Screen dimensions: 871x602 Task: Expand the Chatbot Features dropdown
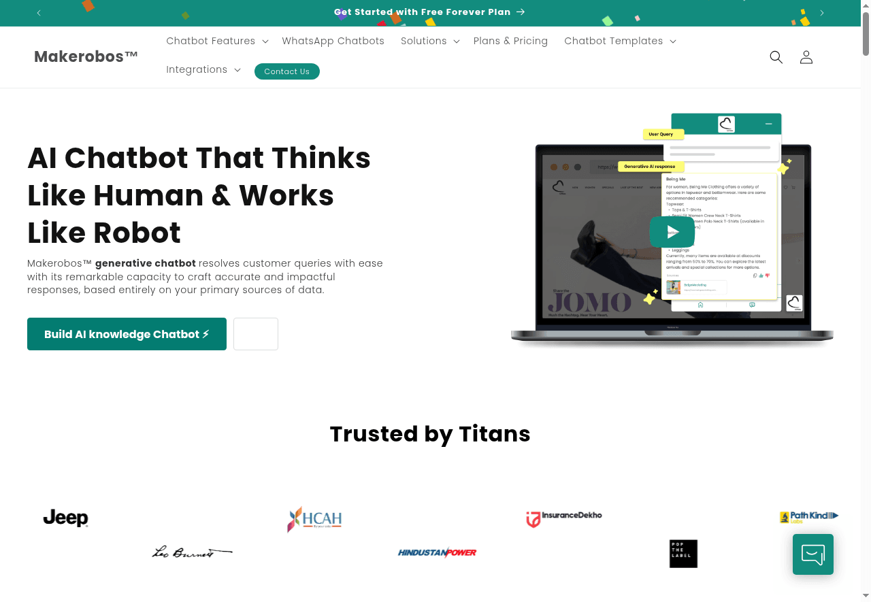pos(216,41)
